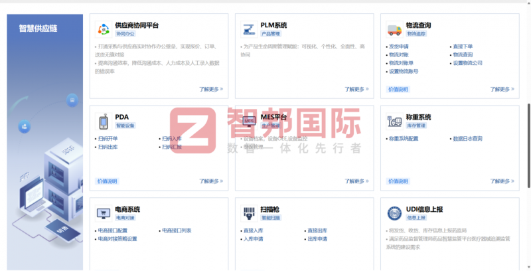Click the 称重系统 scale icon

(x=394, y=122)
